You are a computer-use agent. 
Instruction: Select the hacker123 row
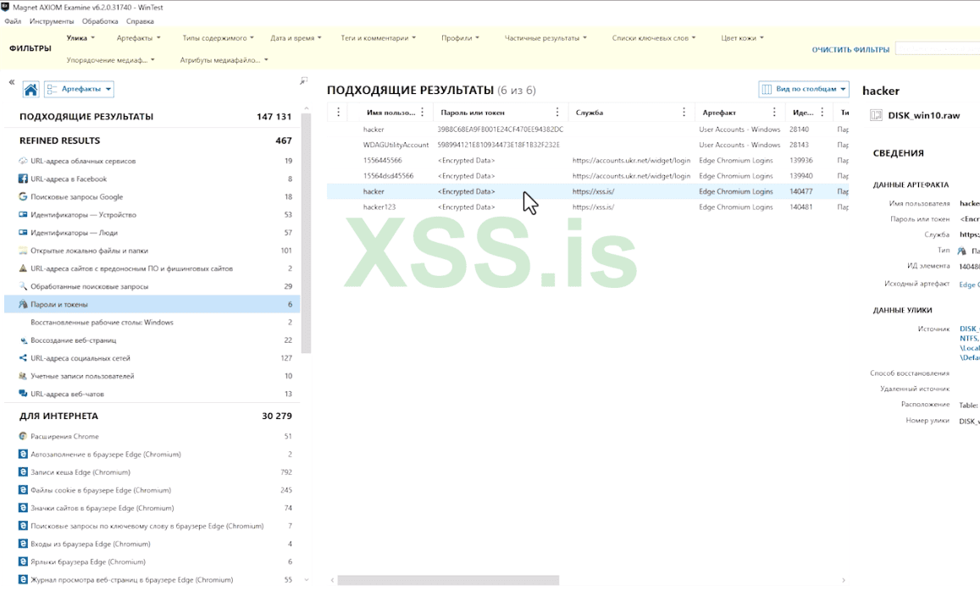click(588, 207)
